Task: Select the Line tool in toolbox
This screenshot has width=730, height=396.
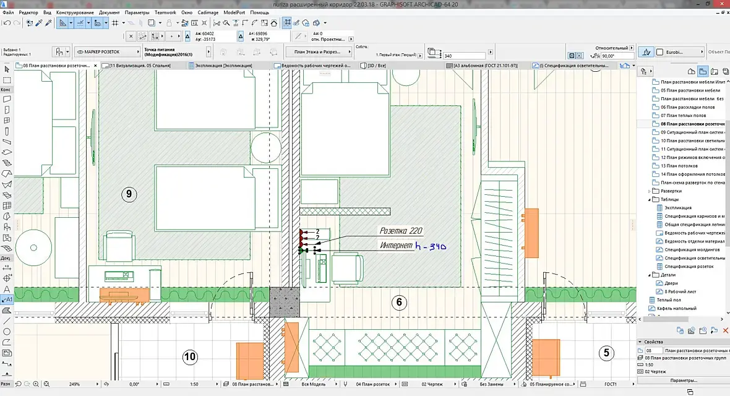Action: click(7, 321)
